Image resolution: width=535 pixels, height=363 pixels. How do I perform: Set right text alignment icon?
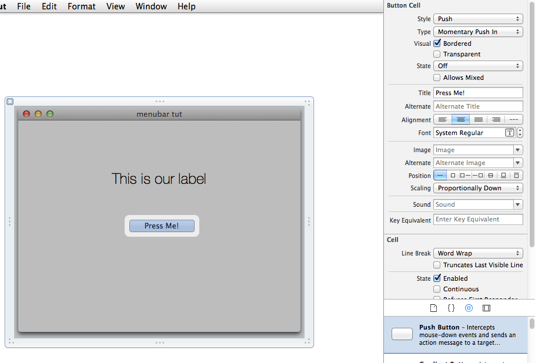496,119
